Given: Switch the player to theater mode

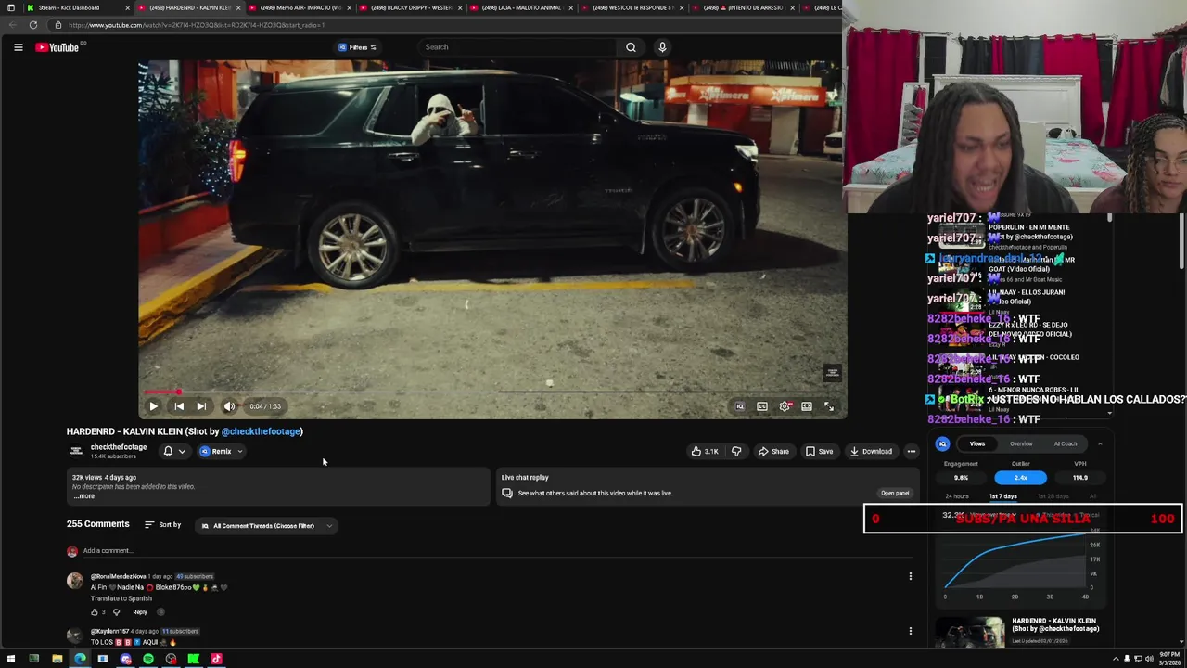Looking at the screenshot, I should click(x=807, y=406).
